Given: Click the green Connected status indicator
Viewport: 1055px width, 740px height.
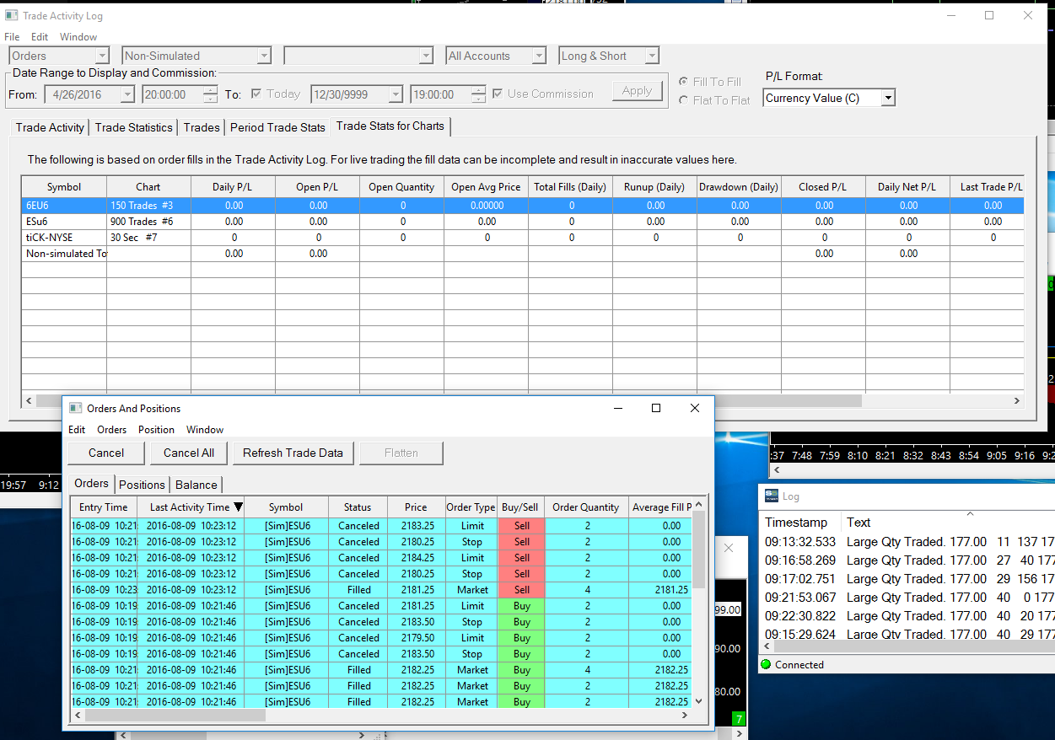Looking at the screenshot, I should pos(766,664).
